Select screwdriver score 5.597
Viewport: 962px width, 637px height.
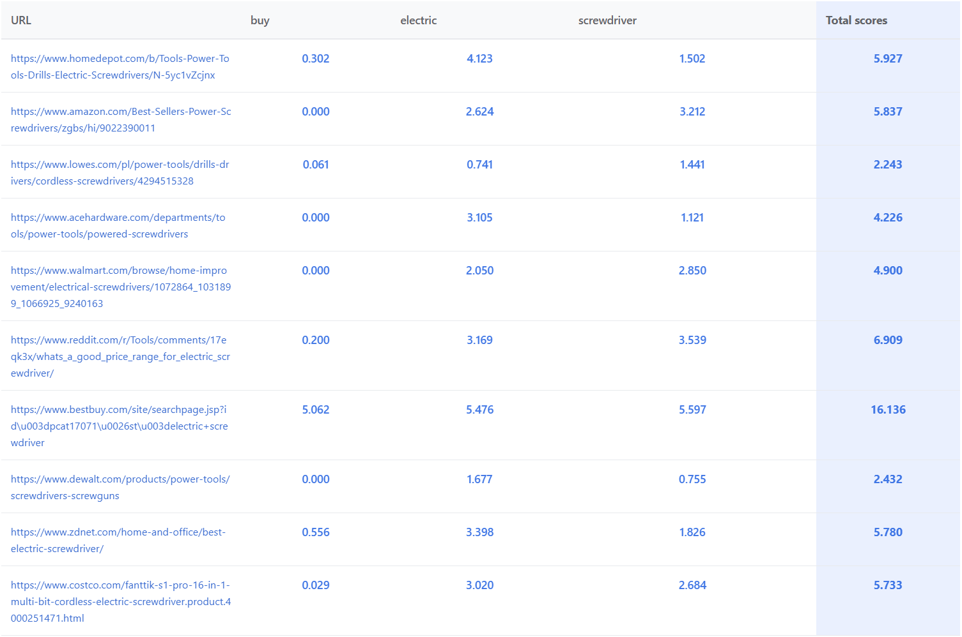[692, 410]
